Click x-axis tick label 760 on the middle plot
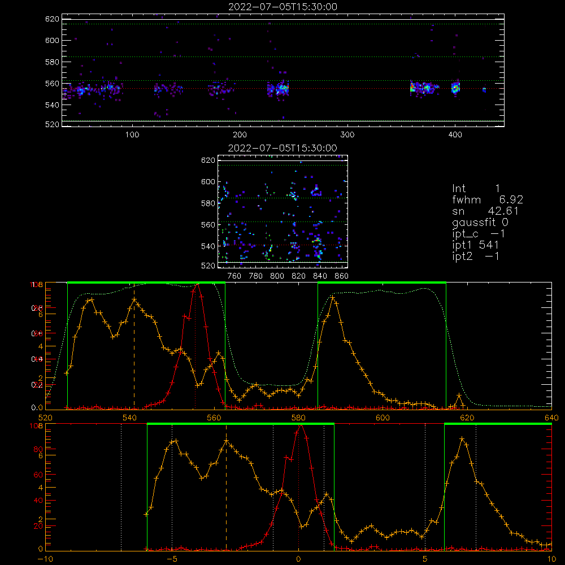The height and width of the screenshot is (565, 565). (x=234, y=276)
